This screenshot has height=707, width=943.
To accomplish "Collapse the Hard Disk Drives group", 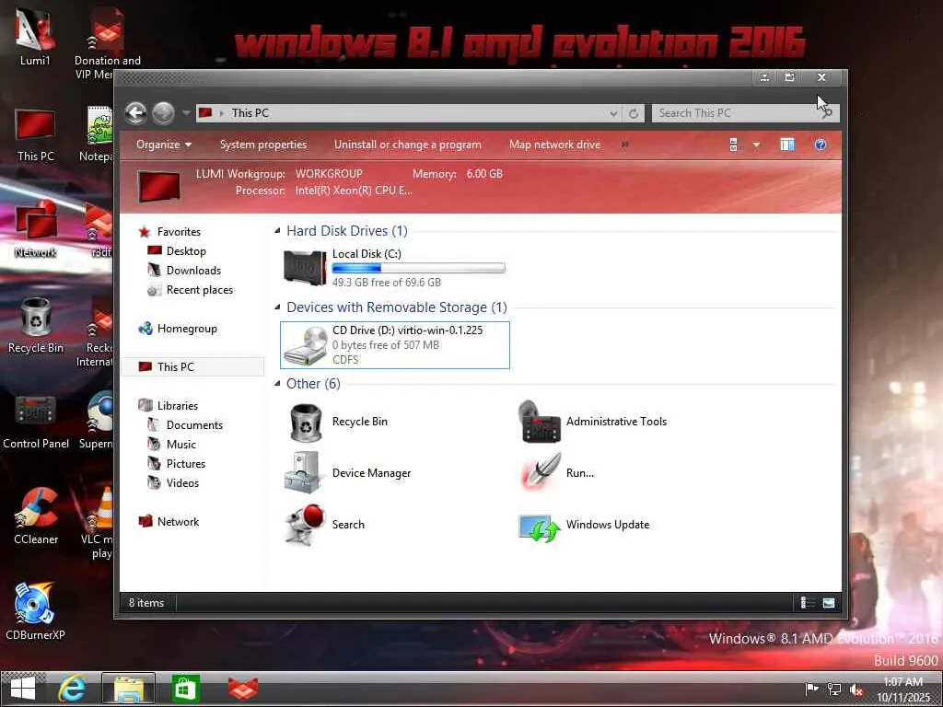I will (x=277, y=231).
